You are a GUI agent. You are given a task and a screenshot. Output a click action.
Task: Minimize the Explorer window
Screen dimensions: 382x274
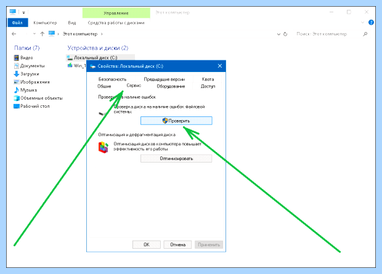331,12
